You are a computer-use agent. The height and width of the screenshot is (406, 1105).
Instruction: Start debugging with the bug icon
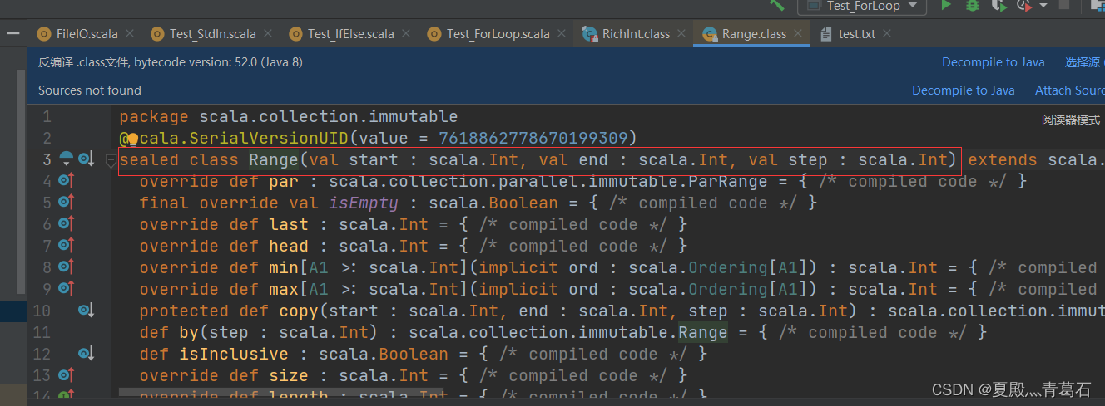click(972, 5)
